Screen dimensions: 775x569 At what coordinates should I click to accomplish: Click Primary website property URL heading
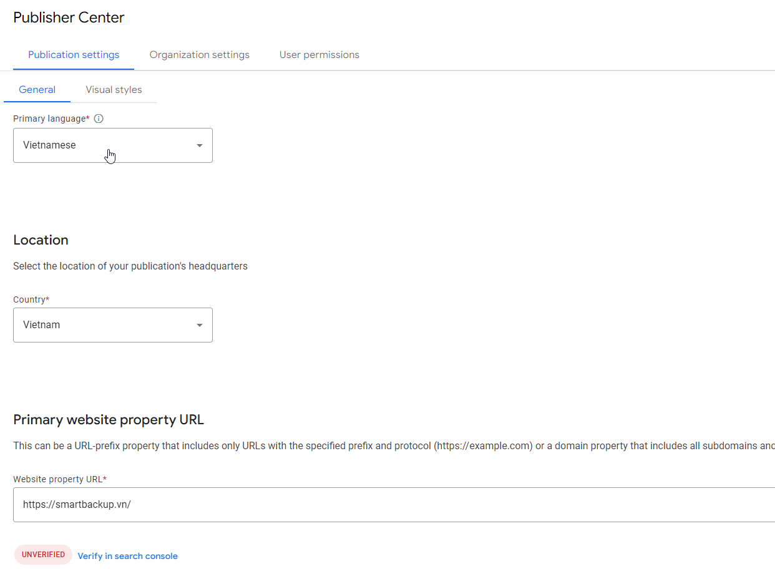point(109,420)
